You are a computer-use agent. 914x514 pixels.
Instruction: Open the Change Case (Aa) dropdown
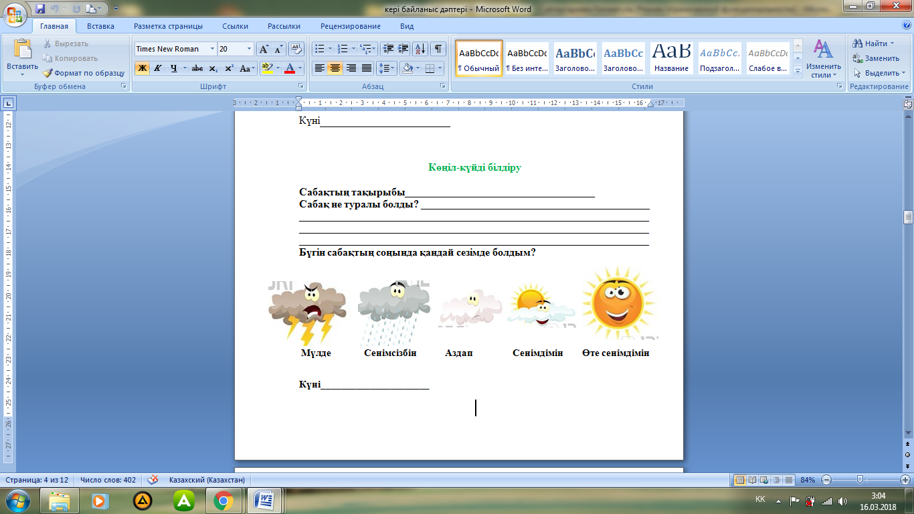pyautogui.click(x=247, y=68)
